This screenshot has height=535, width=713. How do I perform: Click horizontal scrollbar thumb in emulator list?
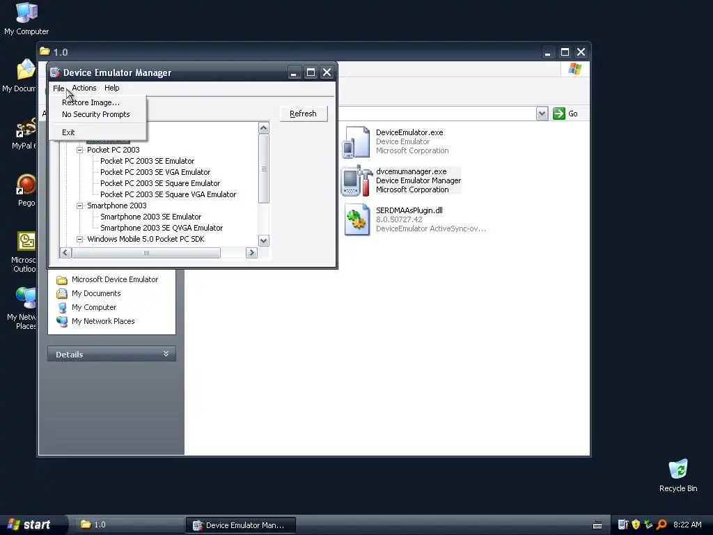pyautogui.click(x=146, y=253)
